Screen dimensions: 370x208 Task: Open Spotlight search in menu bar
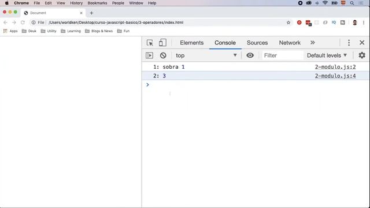[x=352, y=3]
